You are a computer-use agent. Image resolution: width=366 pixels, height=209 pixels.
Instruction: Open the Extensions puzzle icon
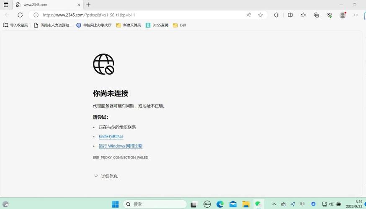[276, 15]
